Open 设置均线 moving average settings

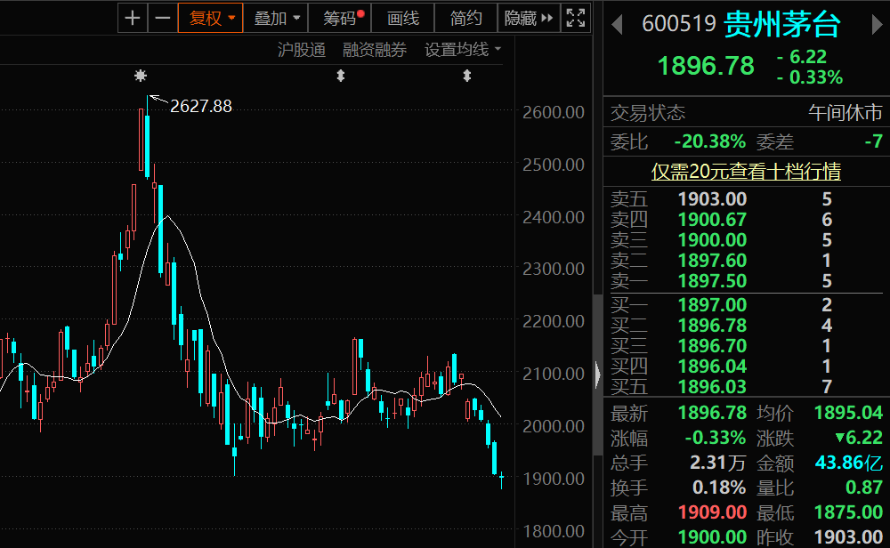click(463, 50)
